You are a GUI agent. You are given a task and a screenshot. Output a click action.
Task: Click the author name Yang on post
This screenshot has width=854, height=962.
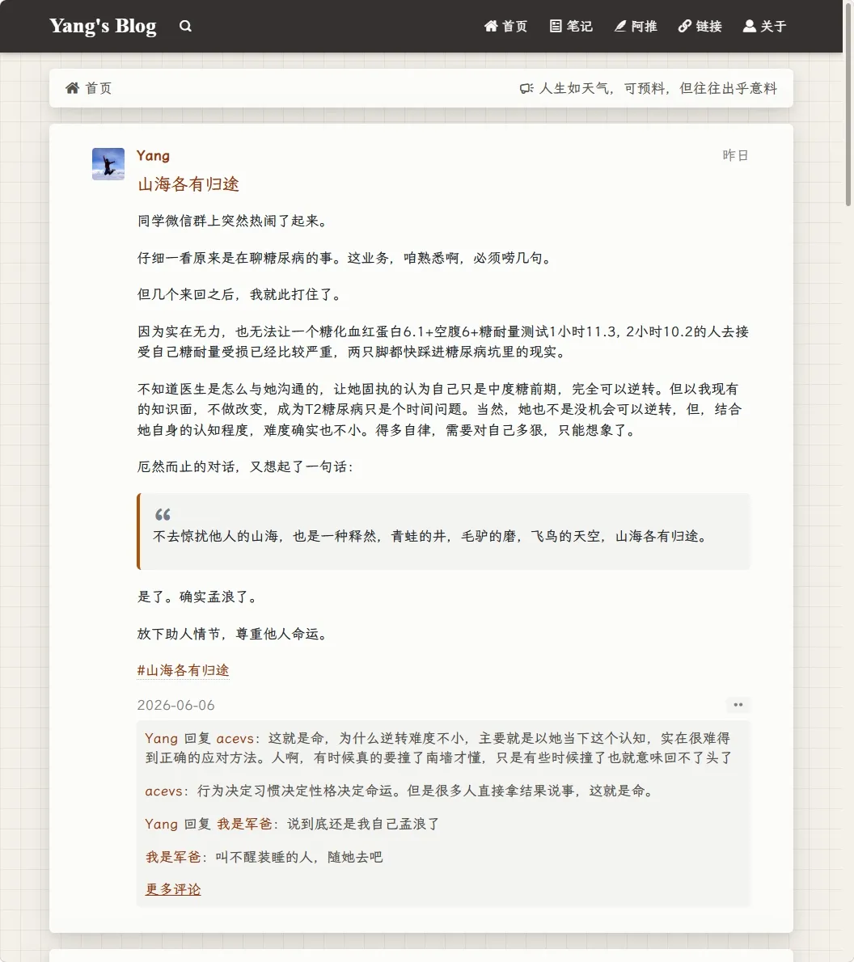click(x=153, y=155)
